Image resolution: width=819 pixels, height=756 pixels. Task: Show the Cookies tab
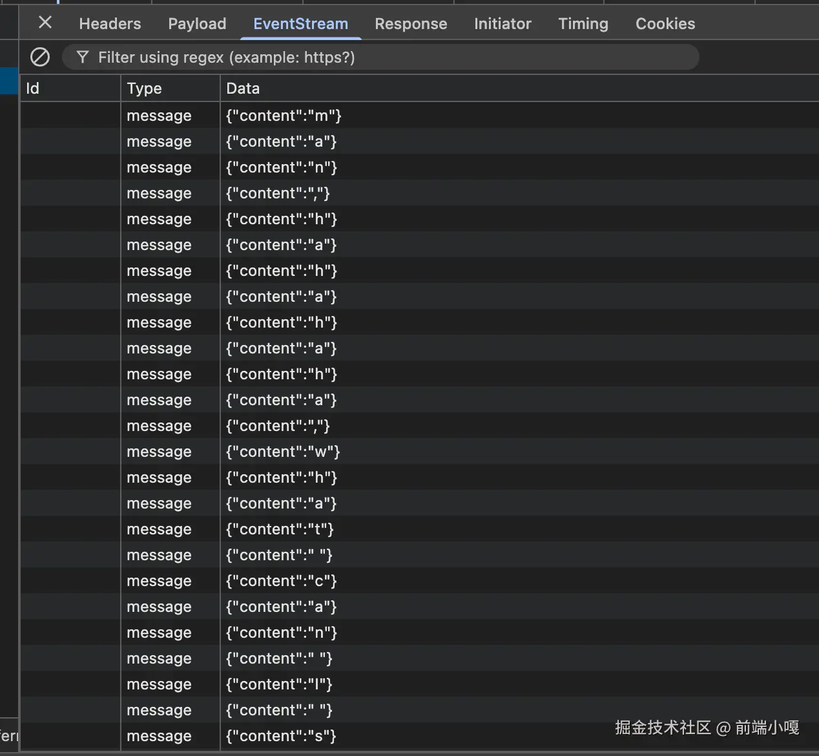665,24
